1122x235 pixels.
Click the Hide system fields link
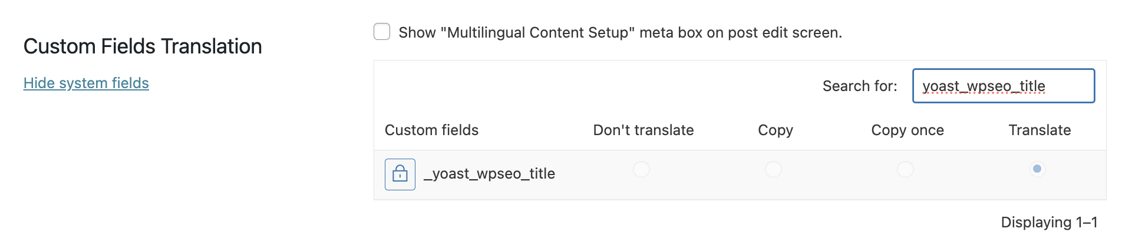[x=86, y=83]
